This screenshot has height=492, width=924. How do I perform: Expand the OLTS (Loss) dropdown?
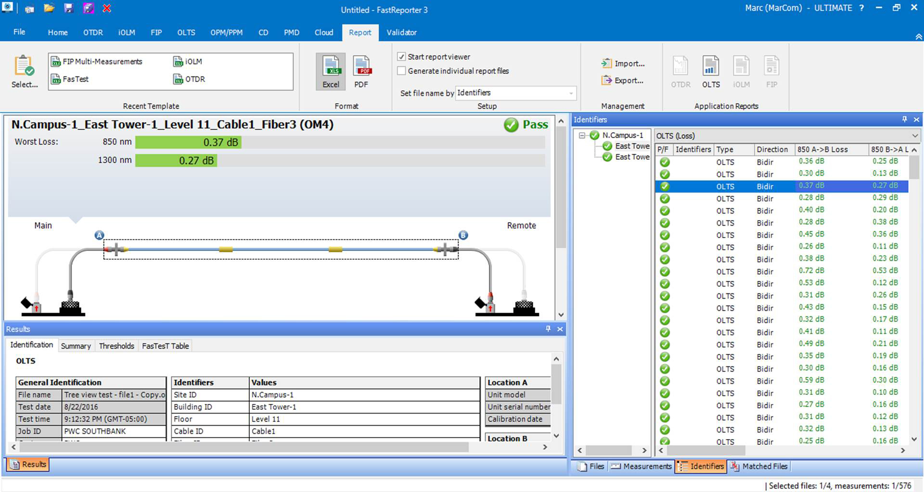click(914, 136)
